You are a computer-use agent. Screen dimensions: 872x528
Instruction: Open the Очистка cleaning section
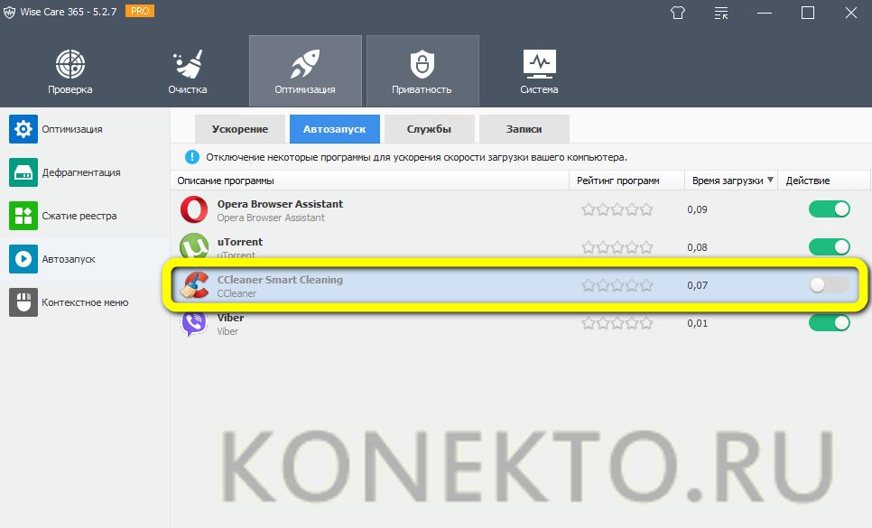tap(187, 71)
